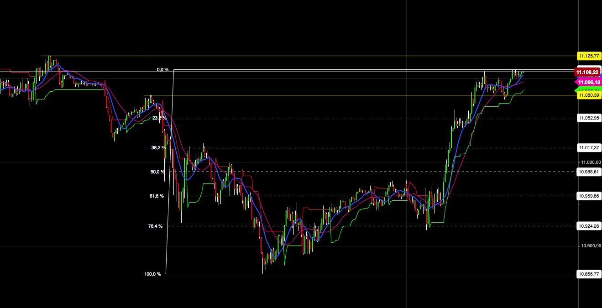Select the red 11.108,22 current price label
The image size is (602, 308).
click(588, 72)
